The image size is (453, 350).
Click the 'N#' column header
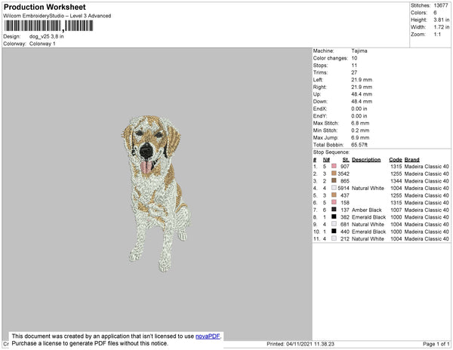pos(326,160)
